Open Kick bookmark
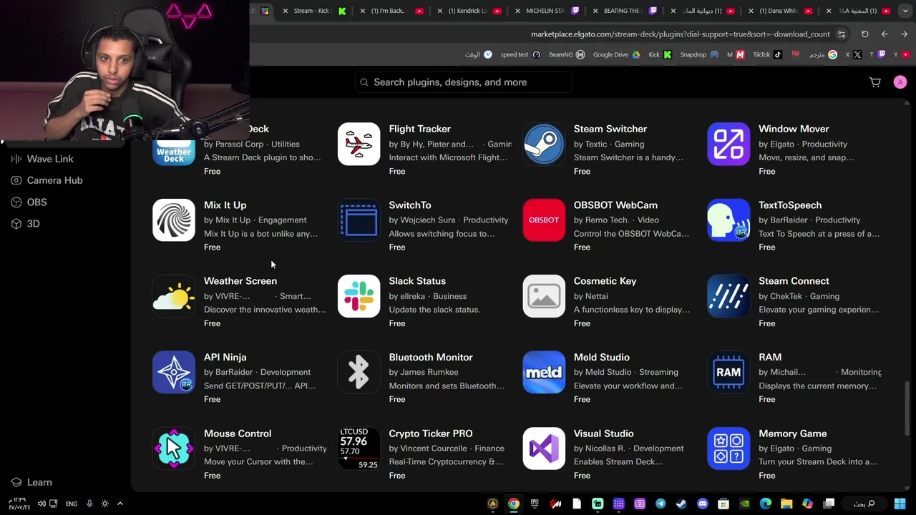This screenshot has height=515, width=916. click(x=660, y=54)
